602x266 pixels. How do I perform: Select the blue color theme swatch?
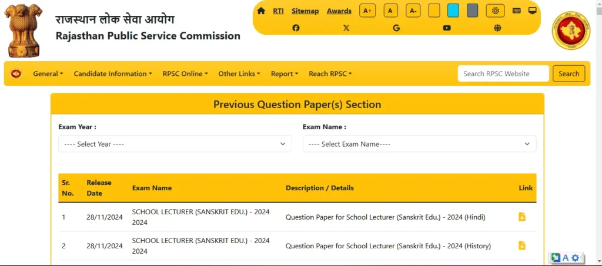click(453, 11)
